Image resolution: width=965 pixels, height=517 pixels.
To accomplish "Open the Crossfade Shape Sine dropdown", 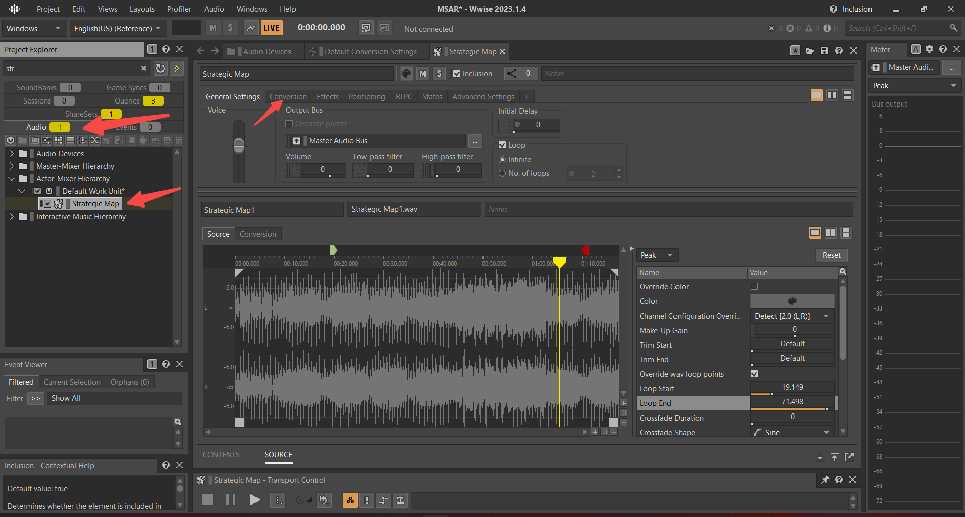I will tap(792, 432).
